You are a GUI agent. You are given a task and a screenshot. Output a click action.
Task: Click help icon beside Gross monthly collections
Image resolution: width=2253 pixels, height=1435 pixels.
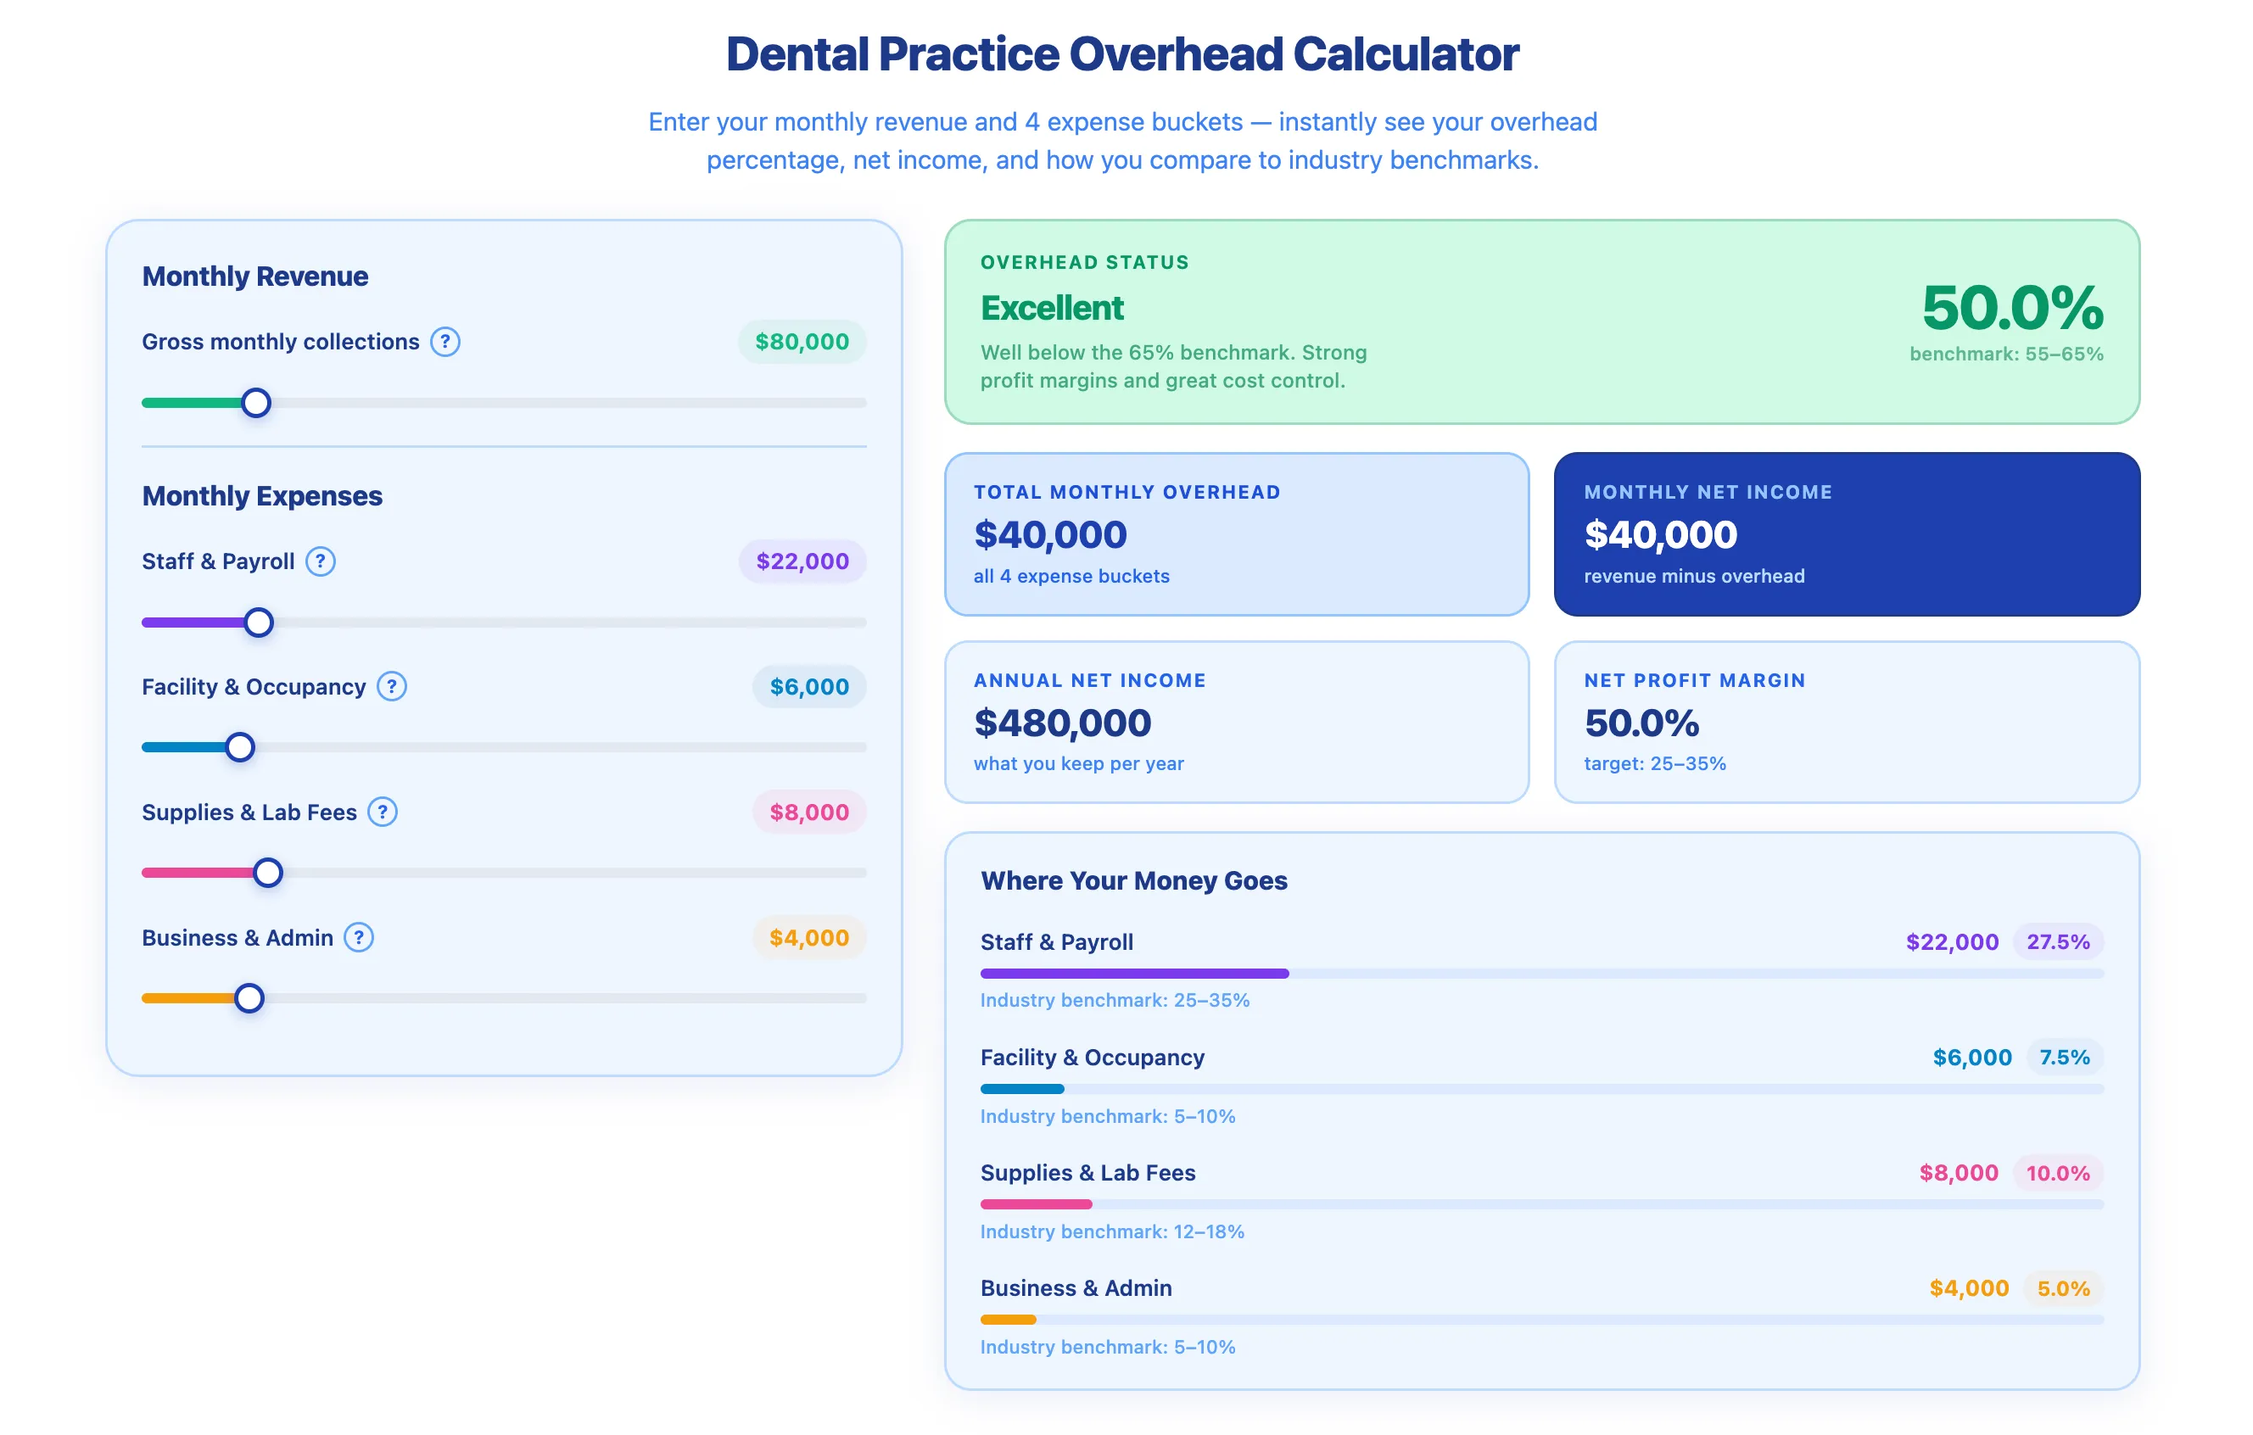[445, 343]
